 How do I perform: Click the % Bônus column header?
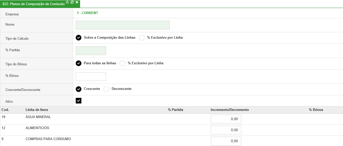pos(316,110)
